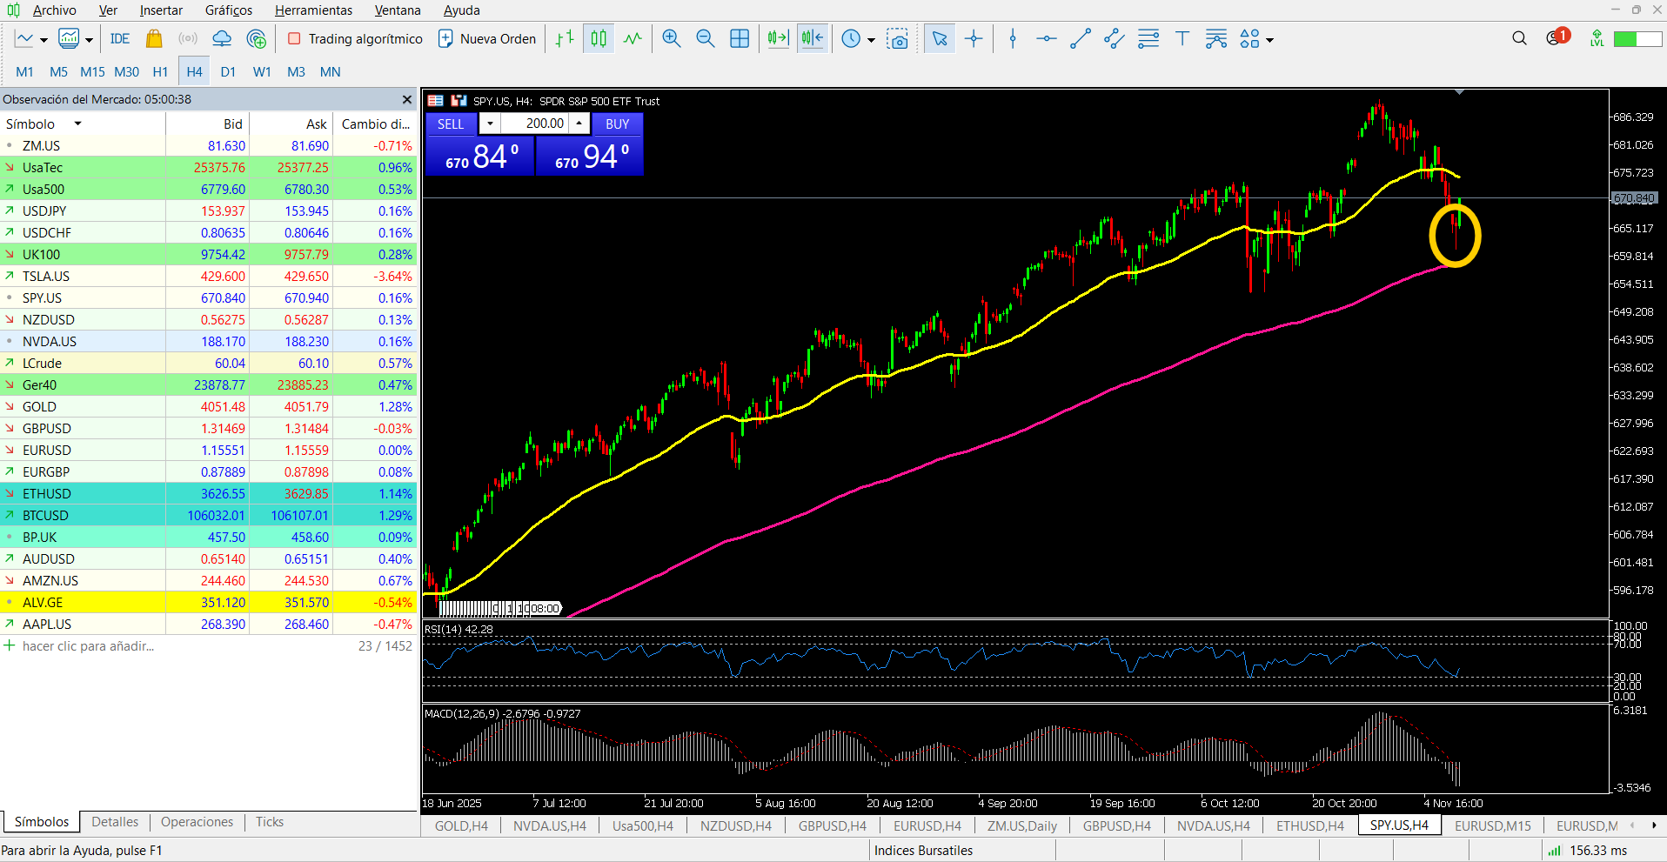Expand the objects shapes dropdown arrow

[1270, 40]
